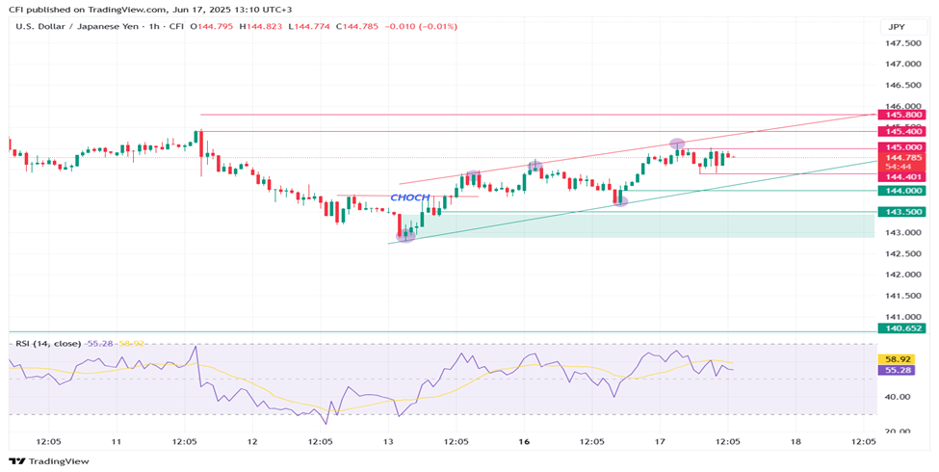The width and height of the screenshot is (939, 472).
Task: Click the close value C144.785 in header
Action: click(357, 26)
